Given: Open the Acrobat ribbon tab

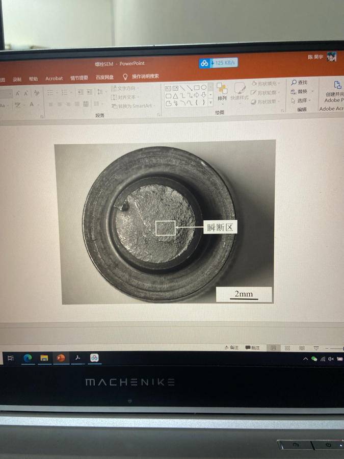Looking at the screenshot, I should 54,79.
